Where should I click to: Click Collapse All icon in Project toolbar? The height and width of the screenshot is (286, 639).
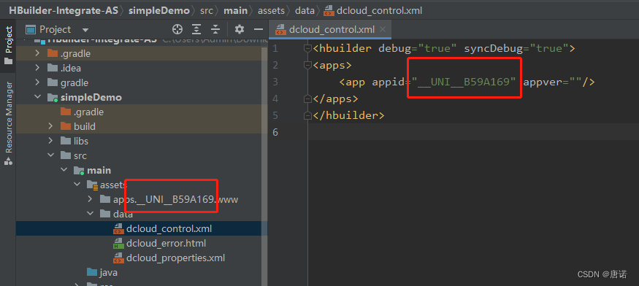215,29
